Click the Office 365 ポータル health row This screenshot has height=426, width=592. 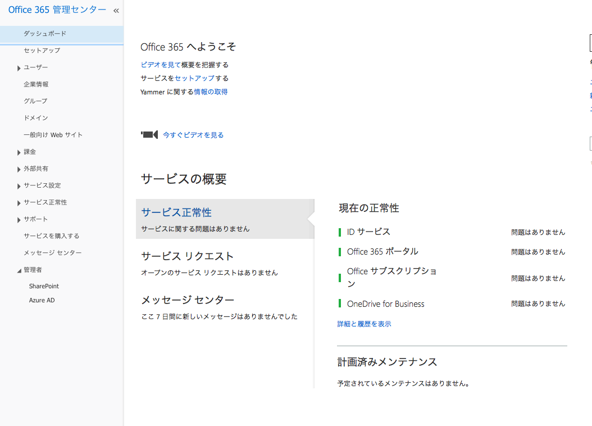(x=452, y=252)
